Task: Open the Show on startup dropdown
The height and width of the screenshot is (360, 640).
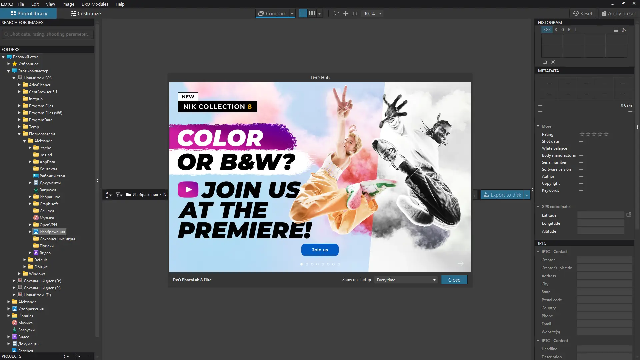Action: tap(406, 280)
